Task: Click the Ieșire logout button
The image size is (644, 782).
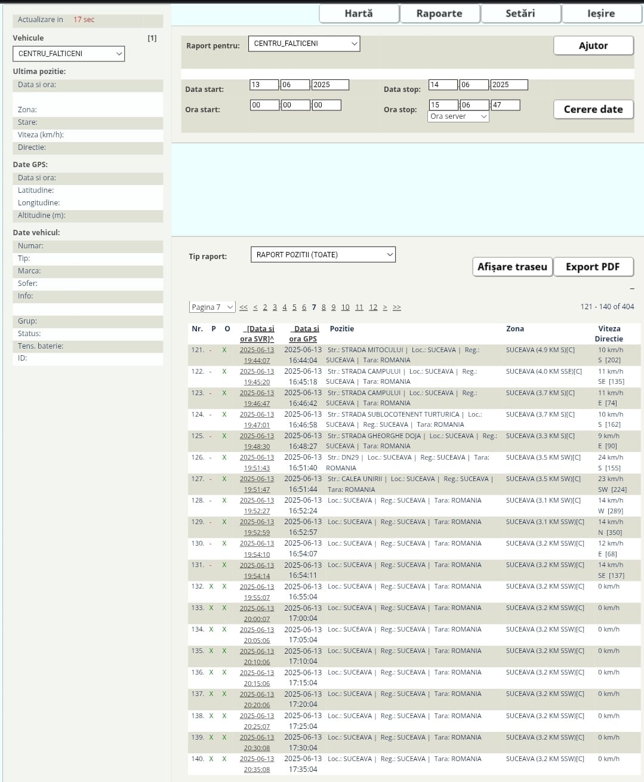Action: pos(601,13)
